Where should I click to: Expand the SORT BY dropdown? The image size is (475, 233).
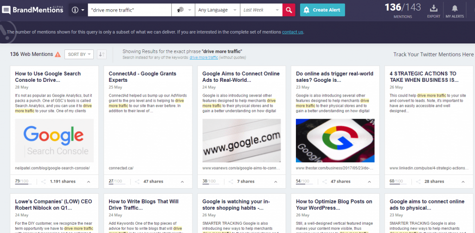(x=79, y=55)
